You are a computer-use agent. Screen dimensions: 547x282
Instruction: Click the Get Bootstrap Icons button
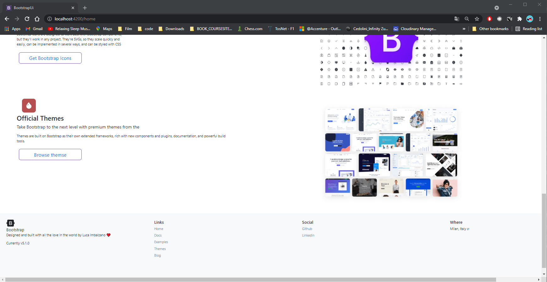50,58
